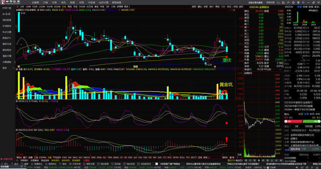The width and height of the screenshot is (321, 169).
Task: Open 行情 menu
Action: [x=45, y=2]
